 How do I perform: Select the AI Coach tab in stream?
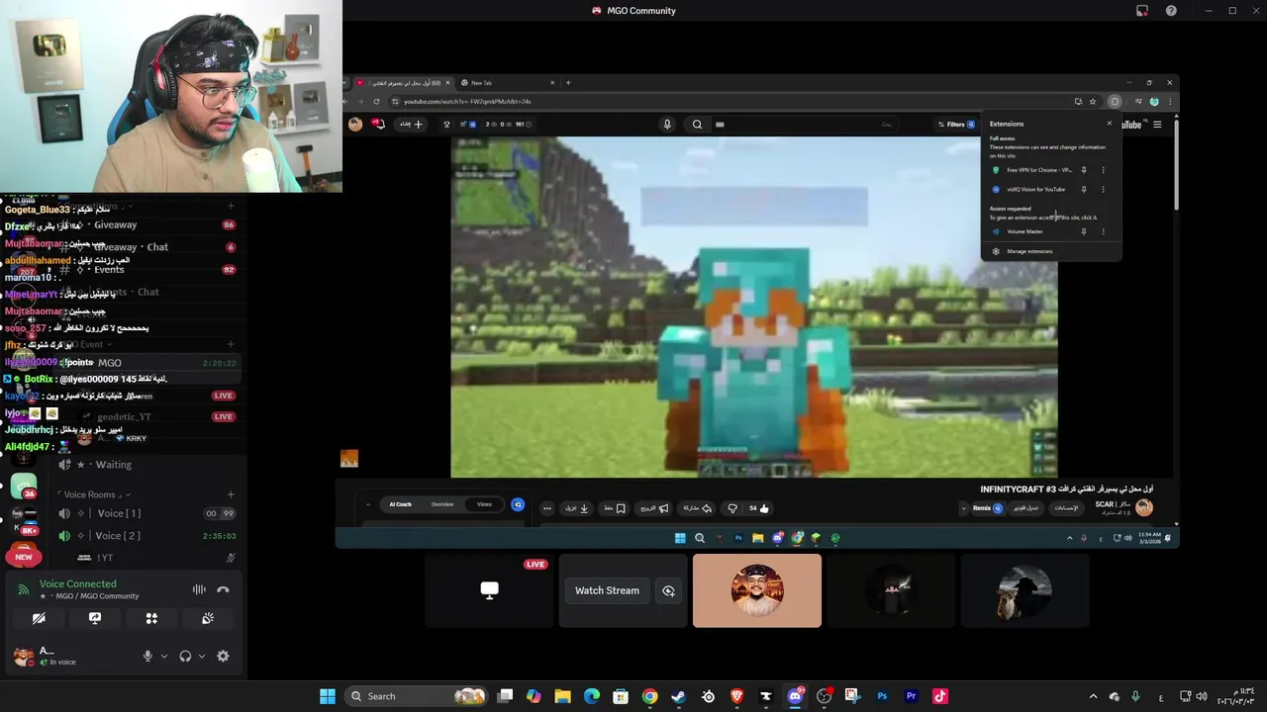(400, 504)
